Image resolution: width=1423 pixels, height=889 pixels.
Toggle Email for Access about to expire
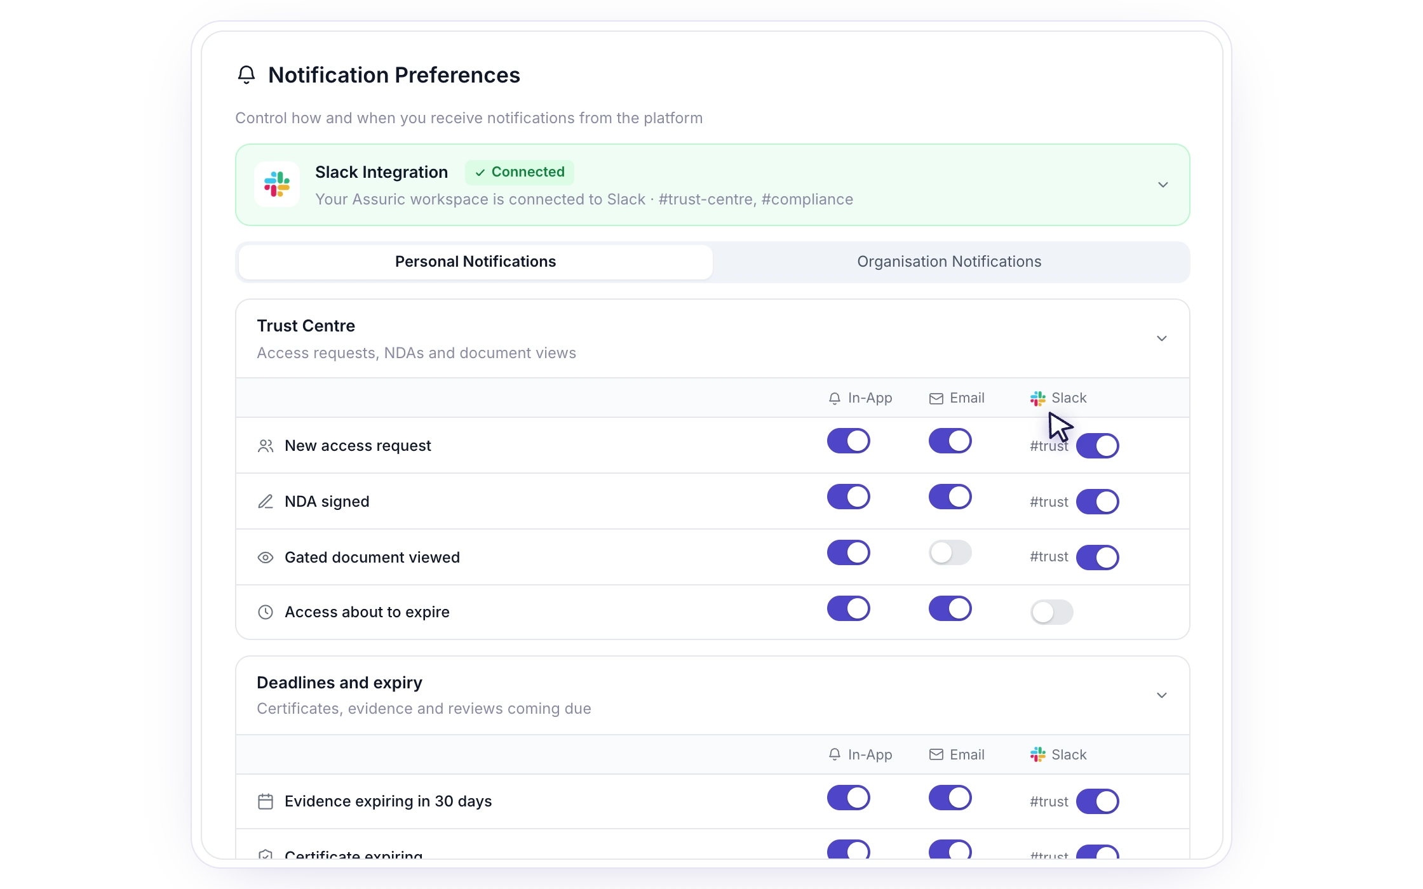950,608
